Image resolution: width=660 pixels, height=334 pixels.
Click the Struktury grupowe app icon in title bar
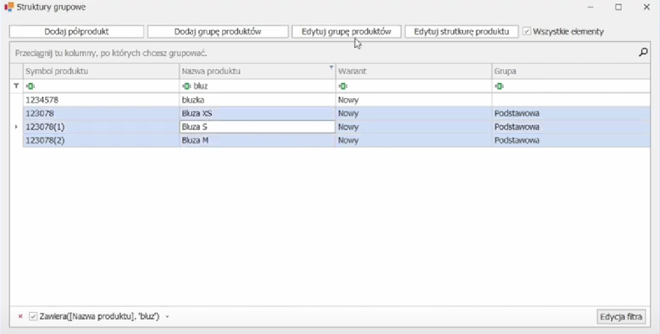(x=9, y=7)
